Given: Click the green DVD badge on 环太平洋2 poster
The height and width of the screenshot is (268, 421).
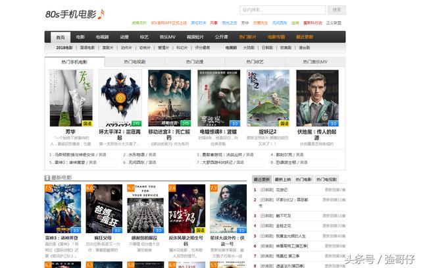Looking at the screenshot, I should point(136,124).
